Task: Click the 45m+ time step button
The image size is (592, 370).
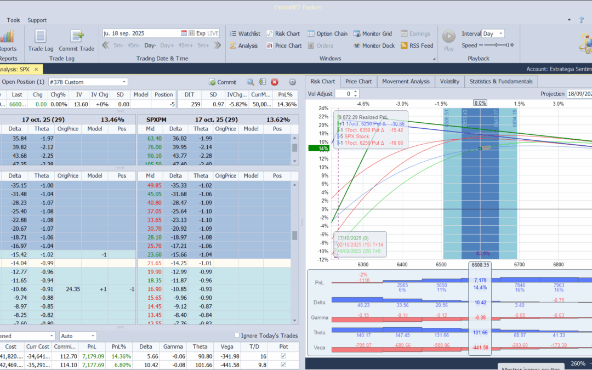Action: pyautogui.click(x=185, y=45)
